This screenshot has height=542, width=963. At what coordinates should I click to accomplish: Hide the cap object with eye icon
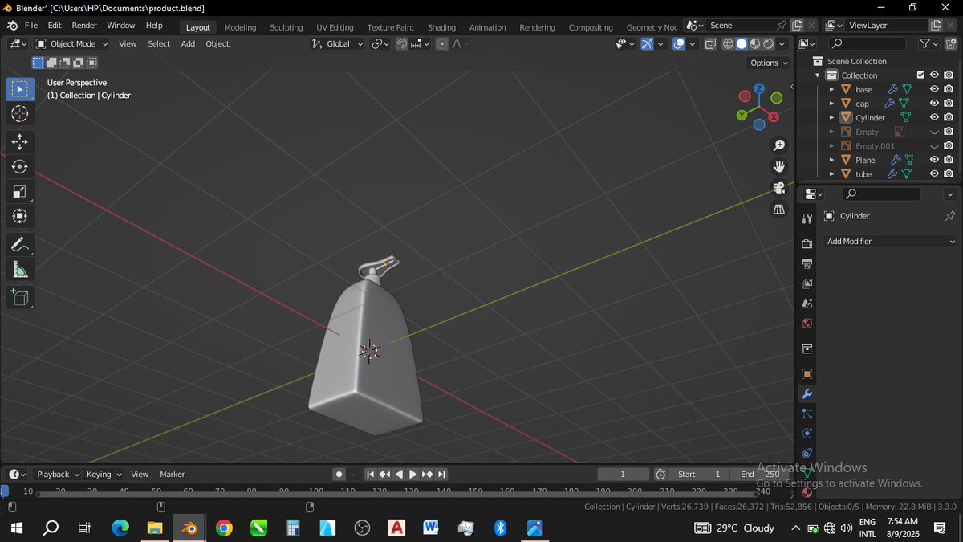coord(934,104)
